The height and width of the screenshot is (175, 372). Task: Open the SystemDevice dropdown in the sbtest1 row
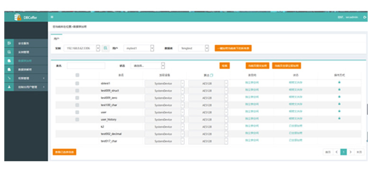coord(164,83)
